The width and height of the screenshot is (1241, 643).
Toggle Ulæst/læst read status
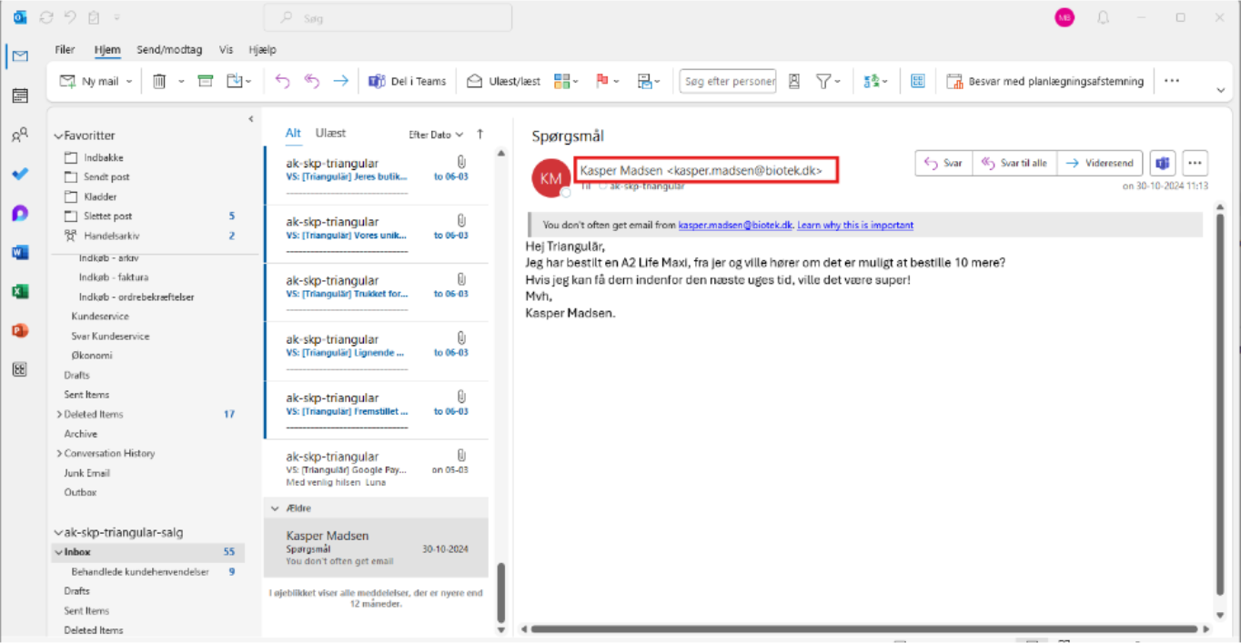503,81
